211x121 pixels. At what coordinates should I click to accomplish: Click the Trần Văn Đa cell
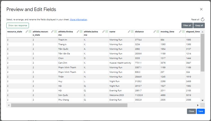[x=70, y=54]
